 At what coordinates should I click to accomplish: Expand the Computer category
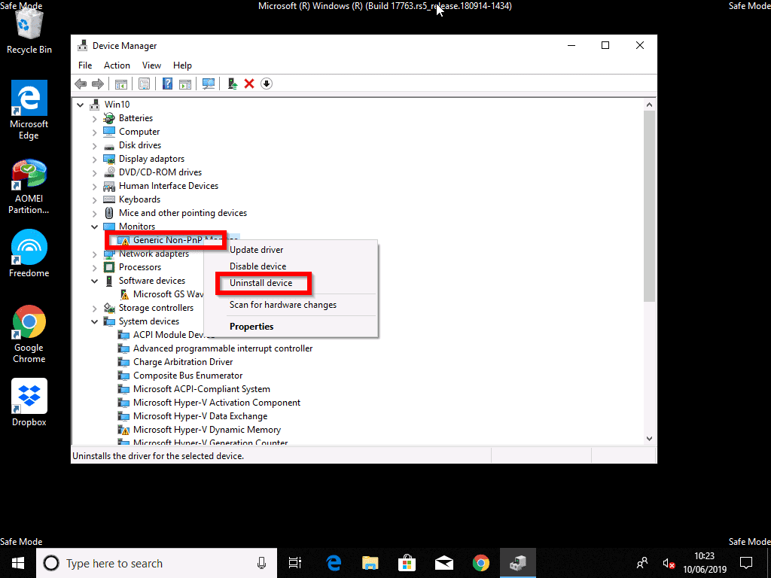coord(94,132)
